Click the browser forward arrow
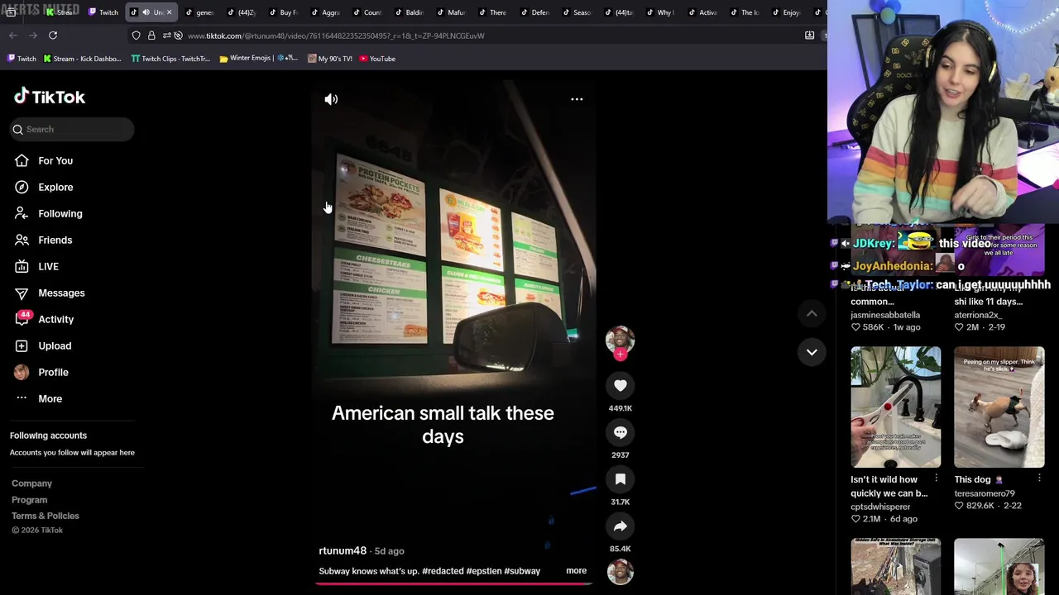The image size is (1059, 595). [x=33, y=36]
